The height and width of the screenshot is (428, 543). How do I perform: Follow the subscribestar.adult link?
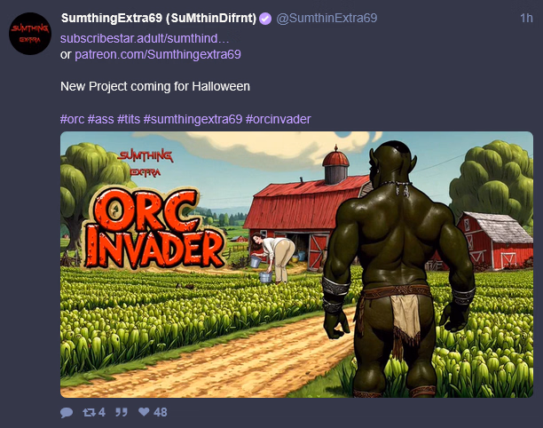145,38
